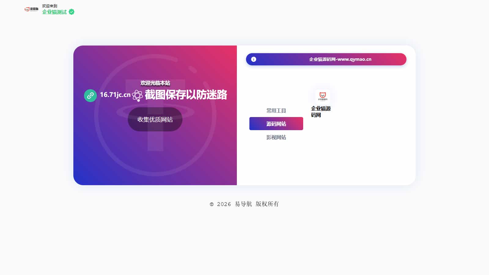Open the 企业猫源码网 site thumbnail icon
The height and width of the screenshot is (275, 489).
click(323, 97)
